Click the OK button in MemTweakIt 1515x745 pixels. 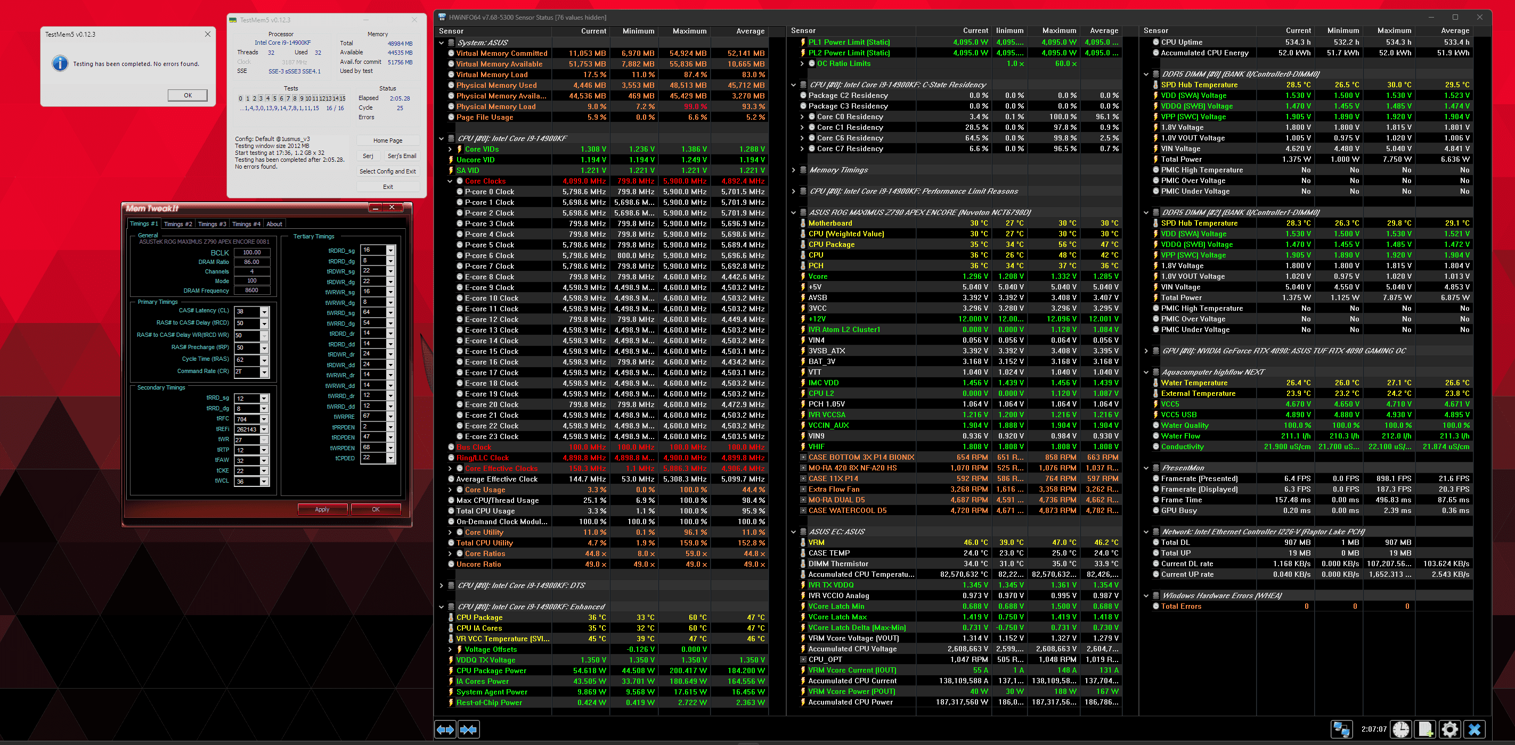tap(376, 509)
